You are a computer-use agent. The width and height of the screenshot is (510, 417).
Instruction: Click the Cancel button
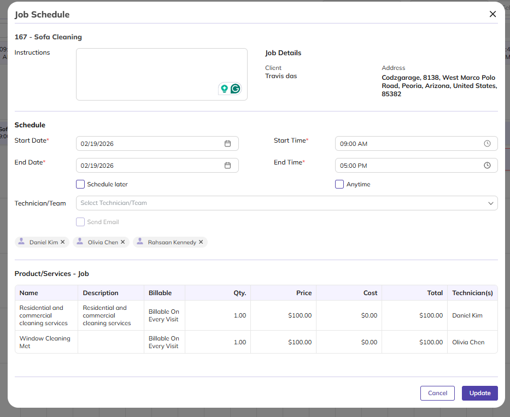point(437,393)
